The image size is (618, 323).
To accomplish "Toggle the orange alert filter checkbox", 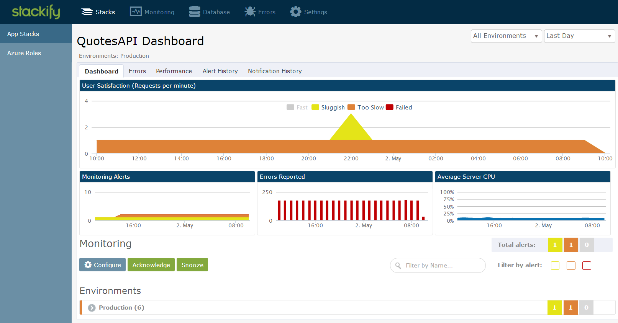I will click(x=571, y=266).
